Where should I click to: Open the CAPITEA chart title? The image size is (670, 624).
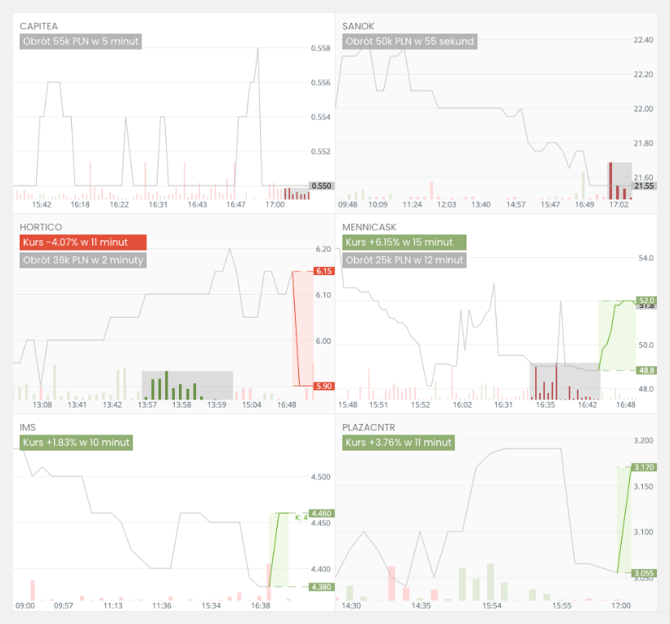[38, 26]
